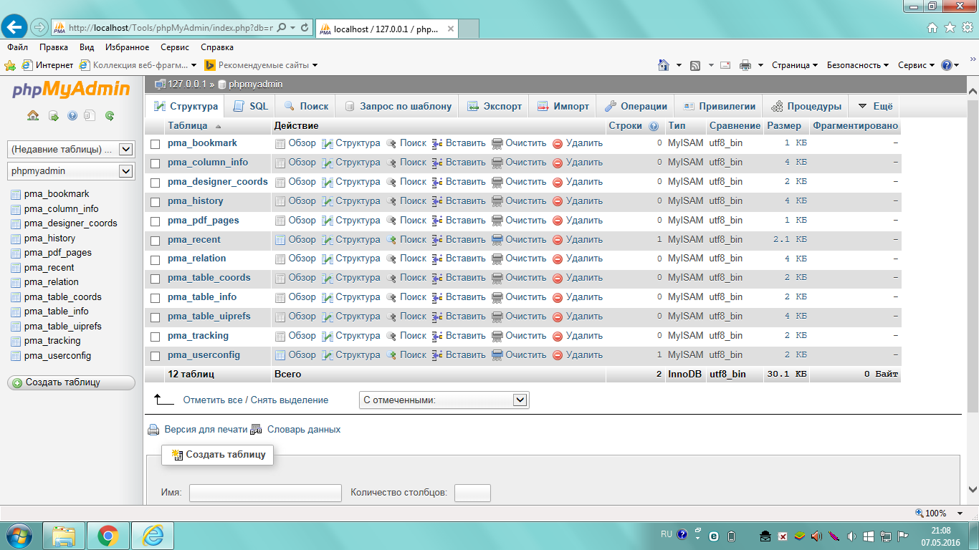Open Google Chrome from the taskbar
This screenshot has width=979, height=550.
(108, 536)
